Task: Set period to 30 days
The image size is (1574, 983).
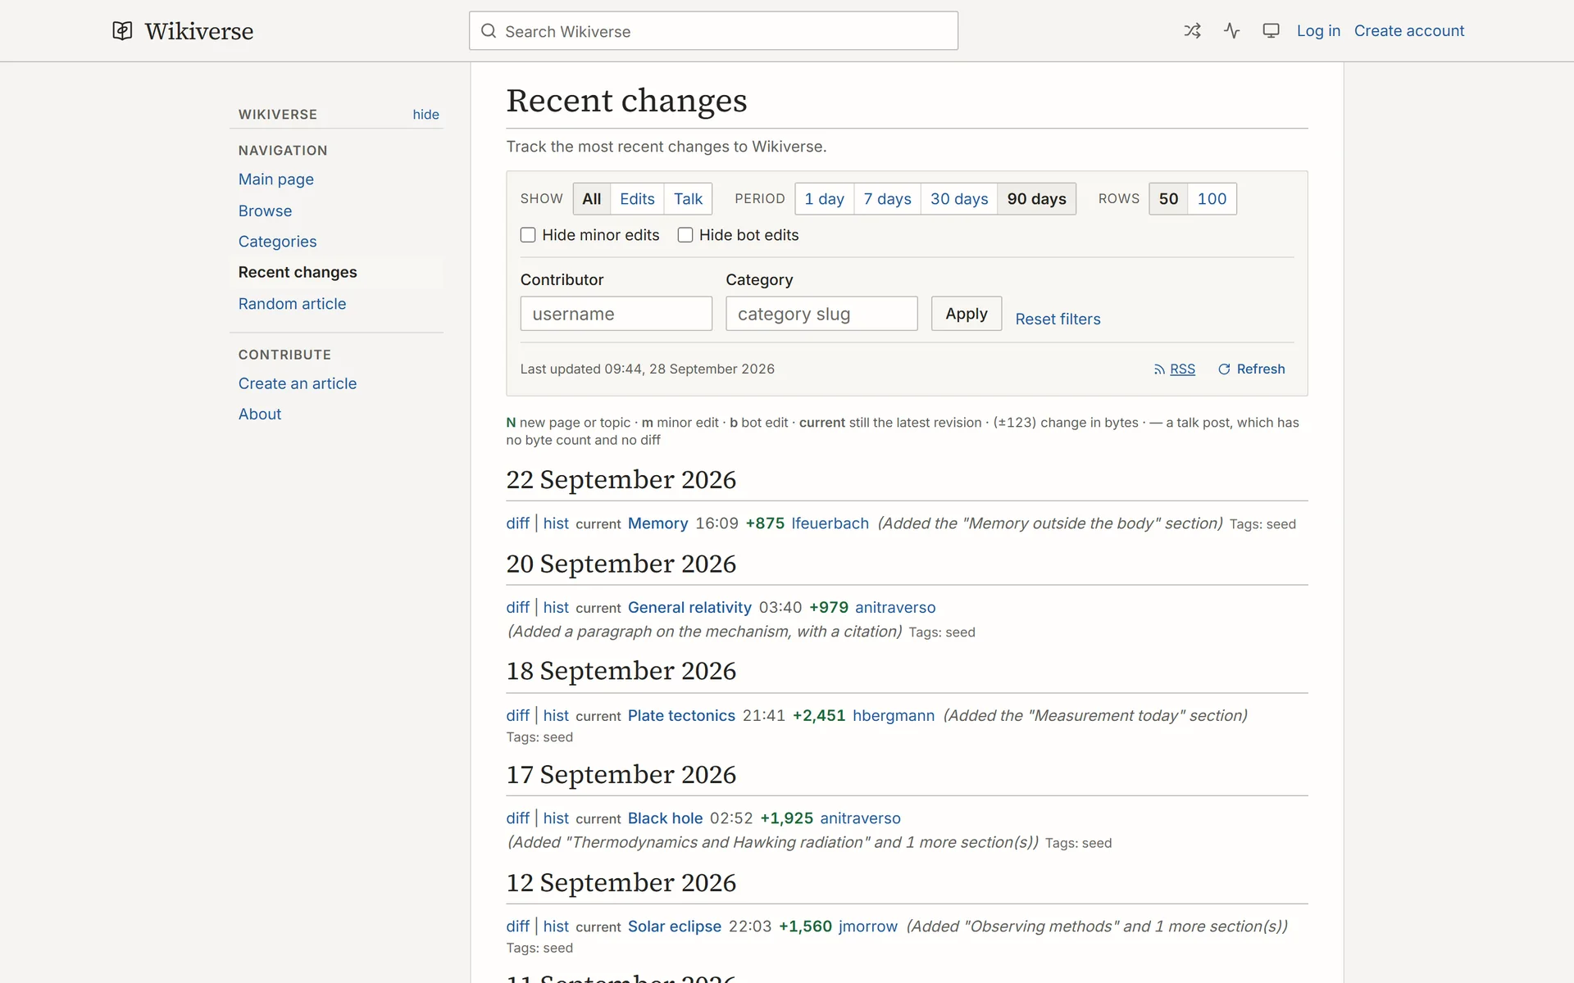Action: 959,199
